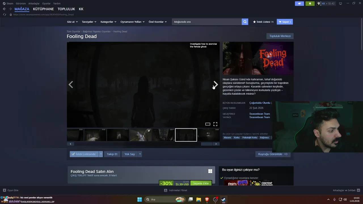This screenshot has height=204, width=363.
Task: Open Sepet 1 cart button
Action: [285, 22]
